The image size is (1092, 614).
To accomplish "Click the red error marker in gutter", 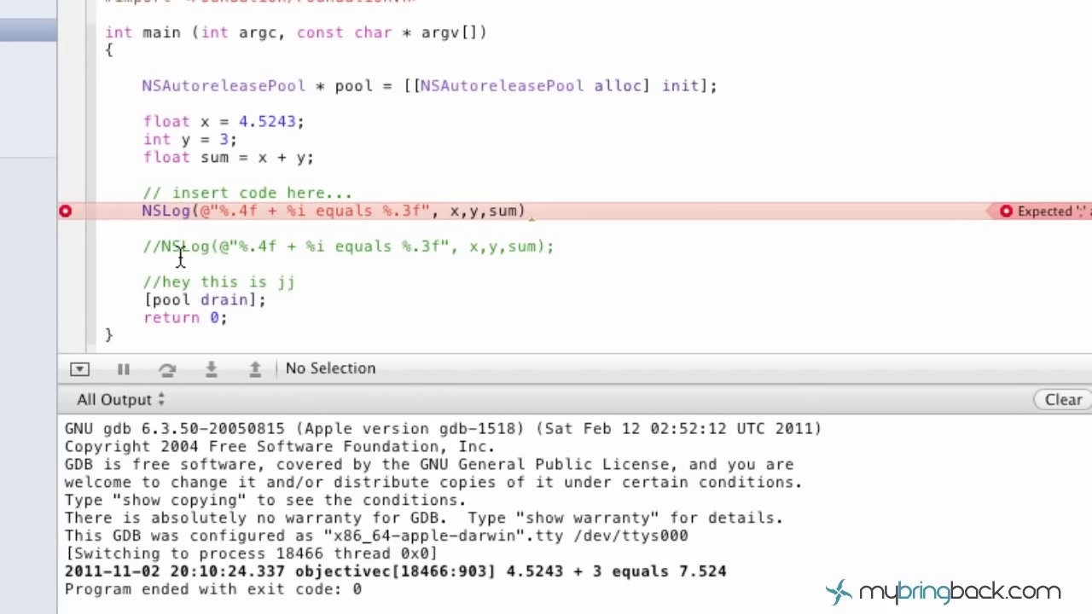I will coord(65,211).
